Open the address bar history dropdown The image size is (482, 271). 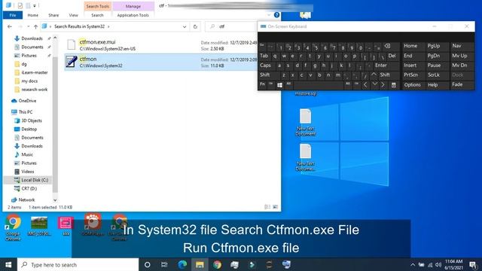pos(185,27)
